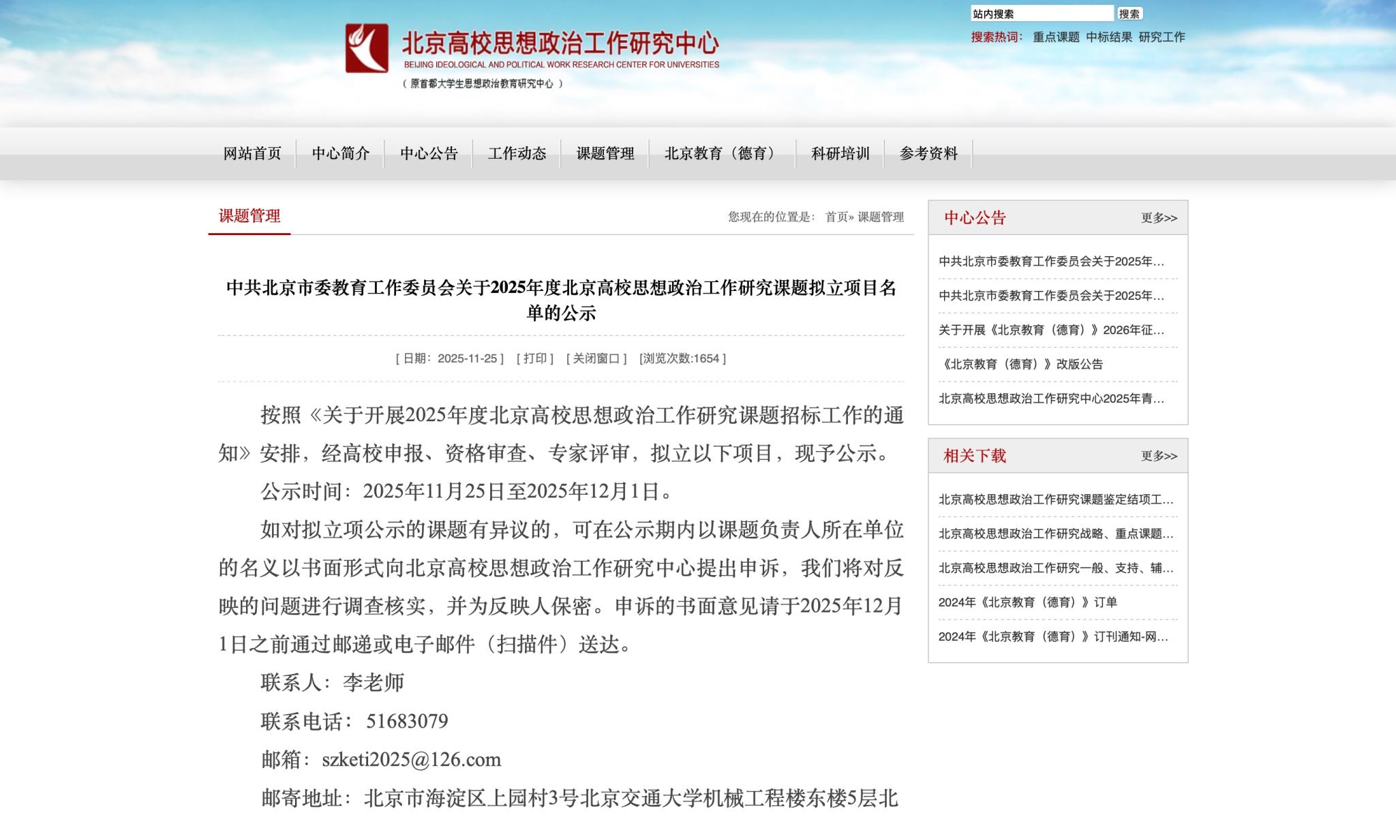Screen dimensions: 1396x817
Task: Open 工作动态 navigation item
Action: tap(517, 154)
